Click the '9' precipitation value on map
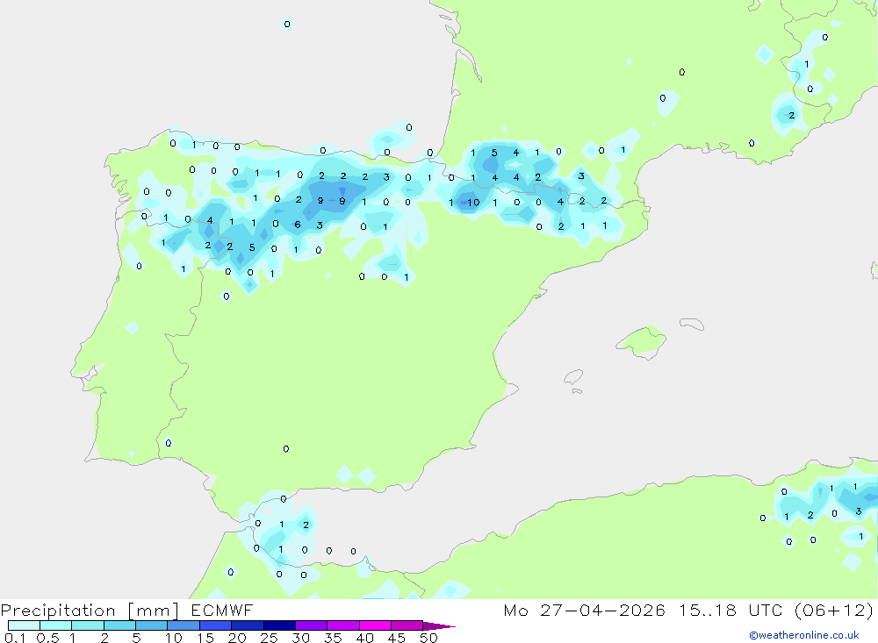Image resolution: width=878 pixels, height=643 pixels. click(342, 201)
